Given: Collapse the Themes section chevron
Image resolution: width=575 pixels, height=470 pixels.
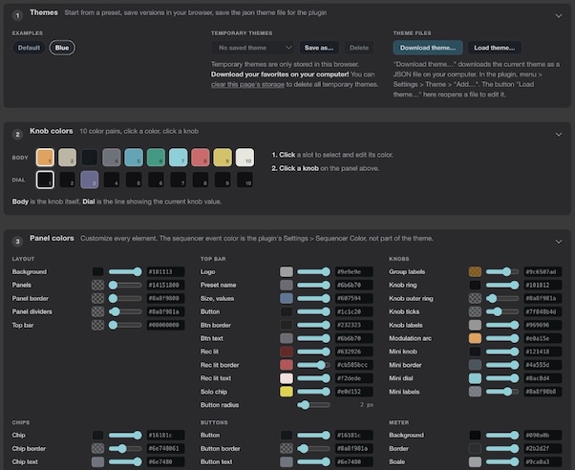Looking at the screenshot, I should pyautogui.click(x=559, y=16).
